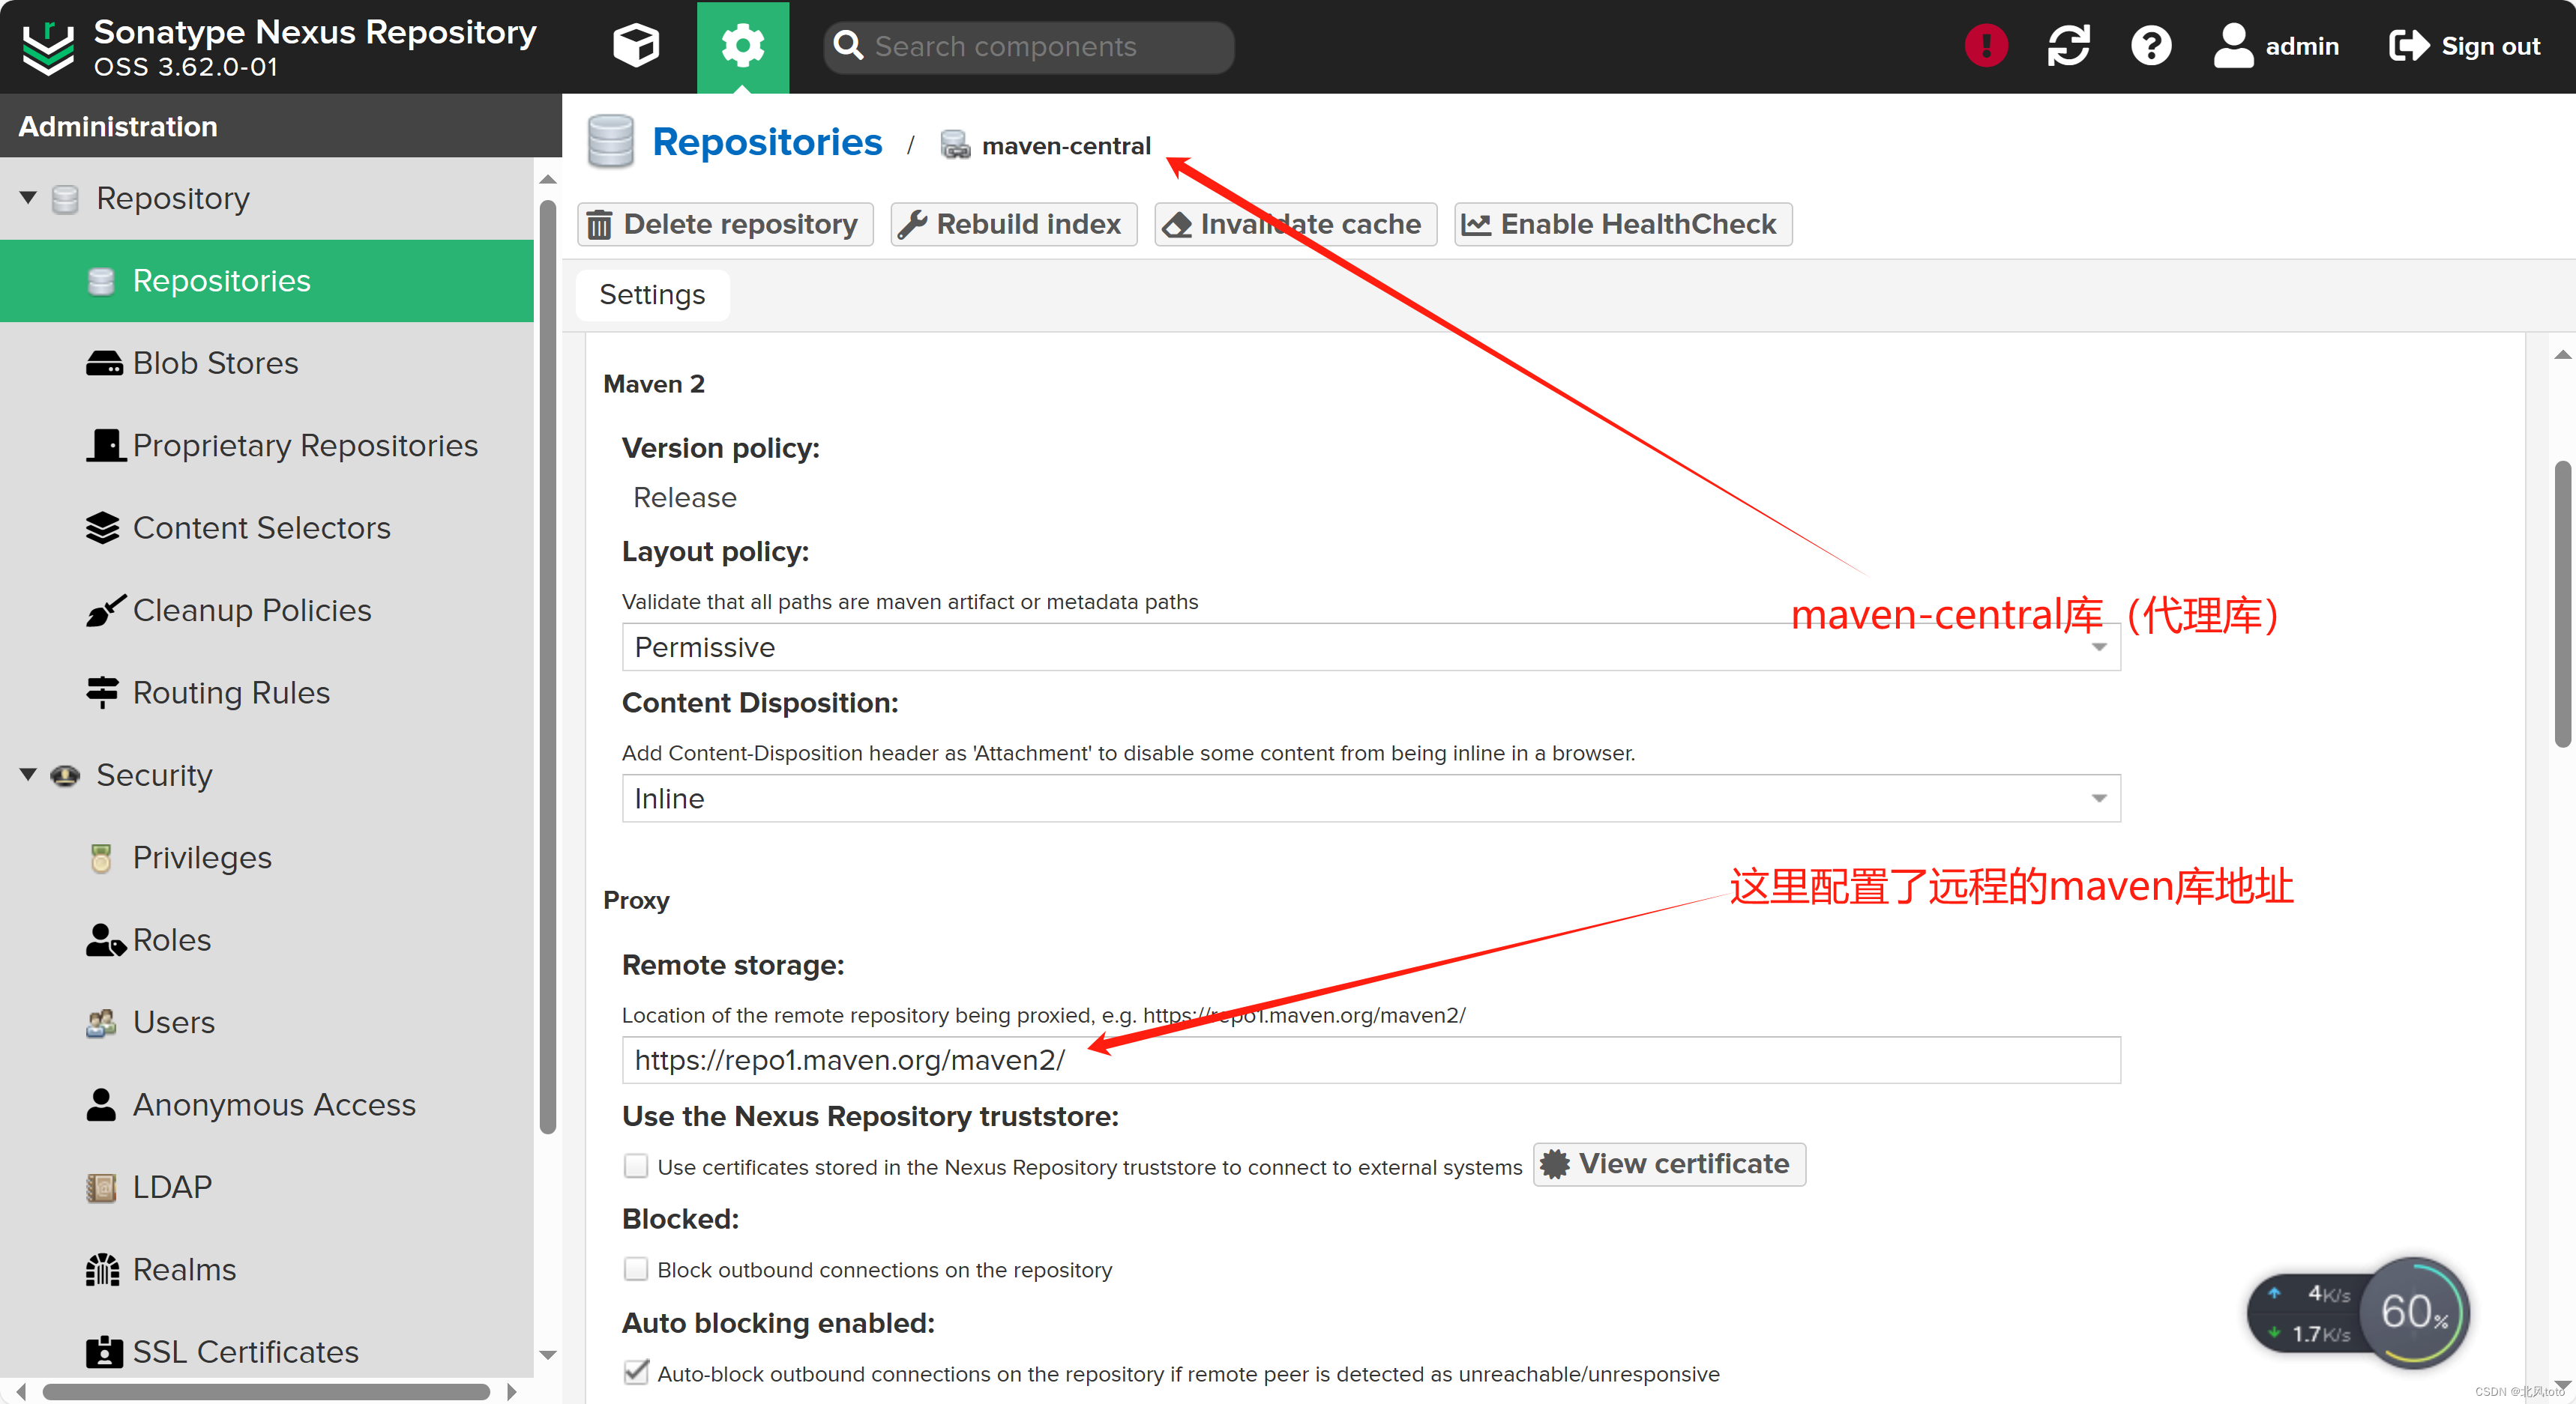
Task: Open LDAP settings
Action: coord(172,1187)
